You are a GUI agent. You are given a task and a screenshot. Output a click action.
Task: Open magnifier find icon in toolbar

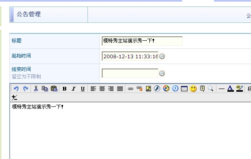click(x=210, y=88)
